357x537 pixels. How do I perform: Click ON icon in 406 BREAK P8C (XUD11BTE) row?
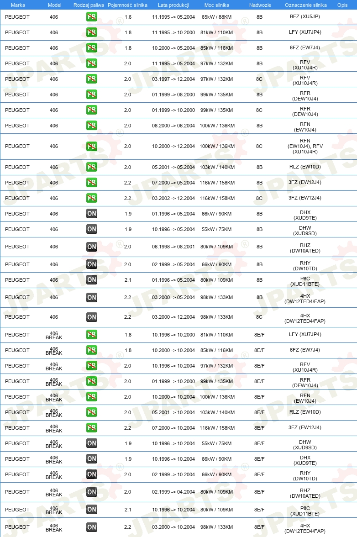coord(91,510)
